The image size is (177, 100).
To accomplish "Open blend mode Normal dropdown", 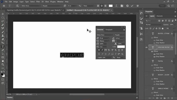I will coord(154,25).
